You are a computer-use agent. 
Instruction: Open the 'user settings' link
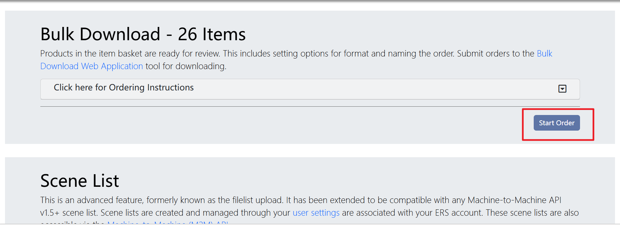(x=316, y=213)
